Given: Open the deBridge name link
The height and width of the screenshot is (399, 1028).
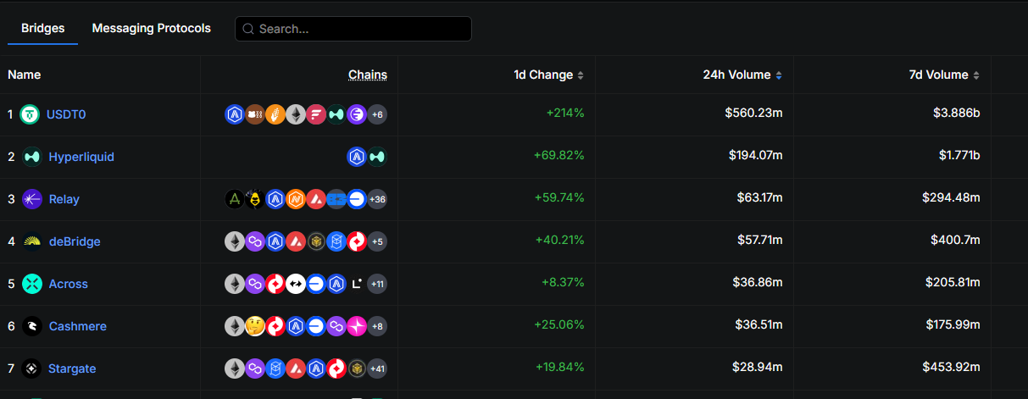Looking at the screenshot, I should click(x=75, y=241).
